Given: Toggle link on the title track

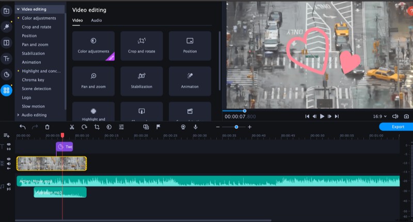Looking at the screenshot, I should click(9, 149).
